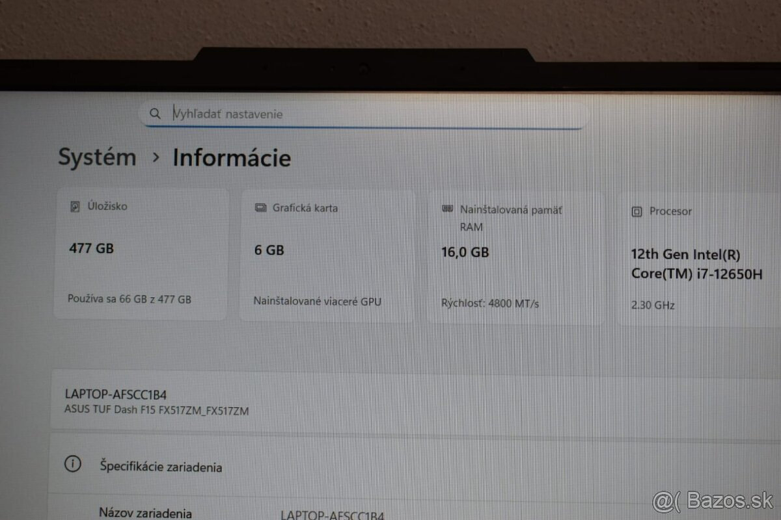Click the Nainštalovaná pamäť RAM icon
Viewport: 781px width, 520px height.
447,209
